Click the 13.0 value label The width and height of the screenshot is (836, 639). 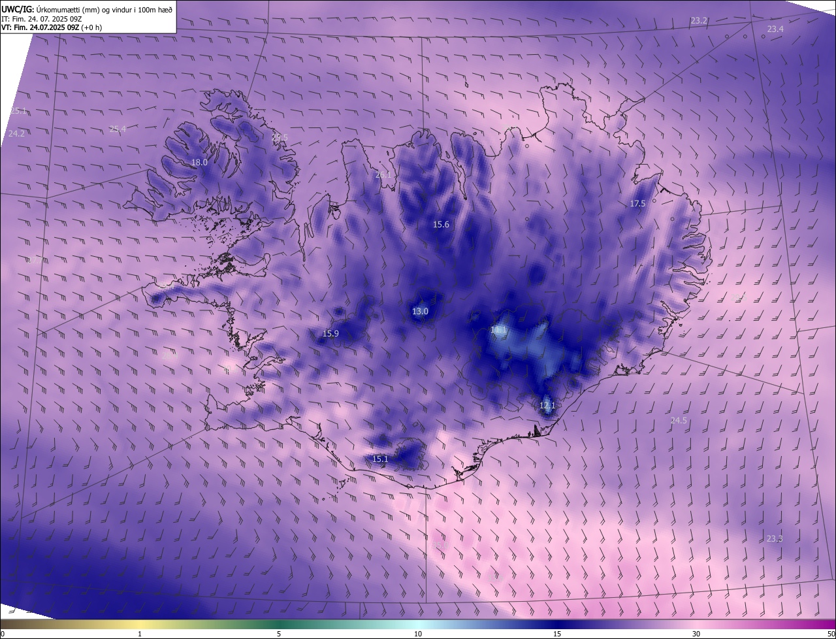[420, 312]
